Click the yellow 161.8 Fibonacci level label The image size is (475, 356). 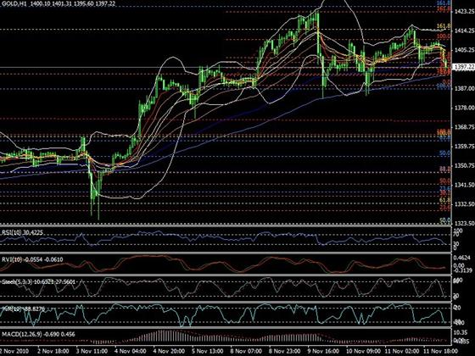[x=444, y=26]
